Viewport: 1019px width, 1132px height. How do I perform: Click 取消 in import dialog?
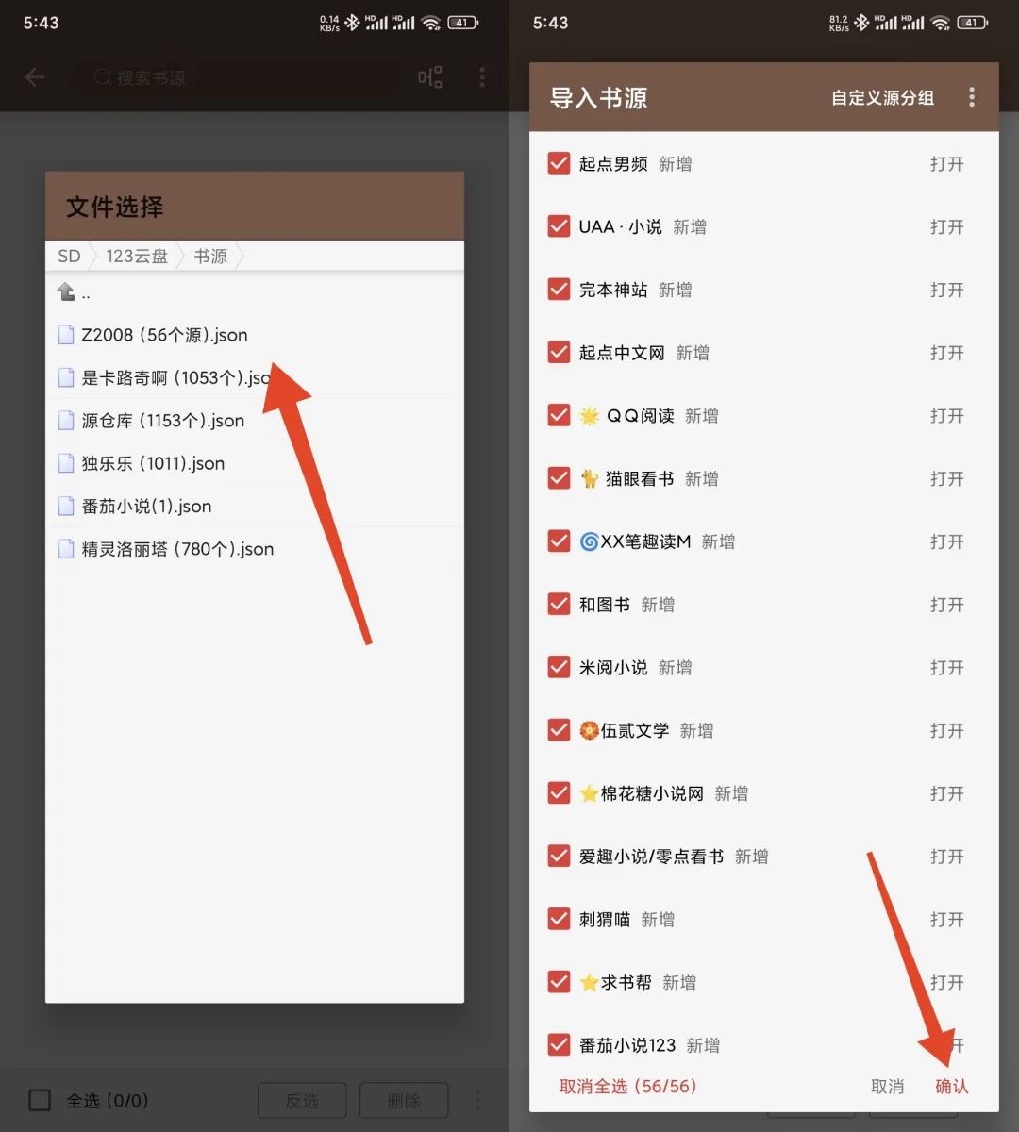pyautogui.click(x=887, y=1087)
